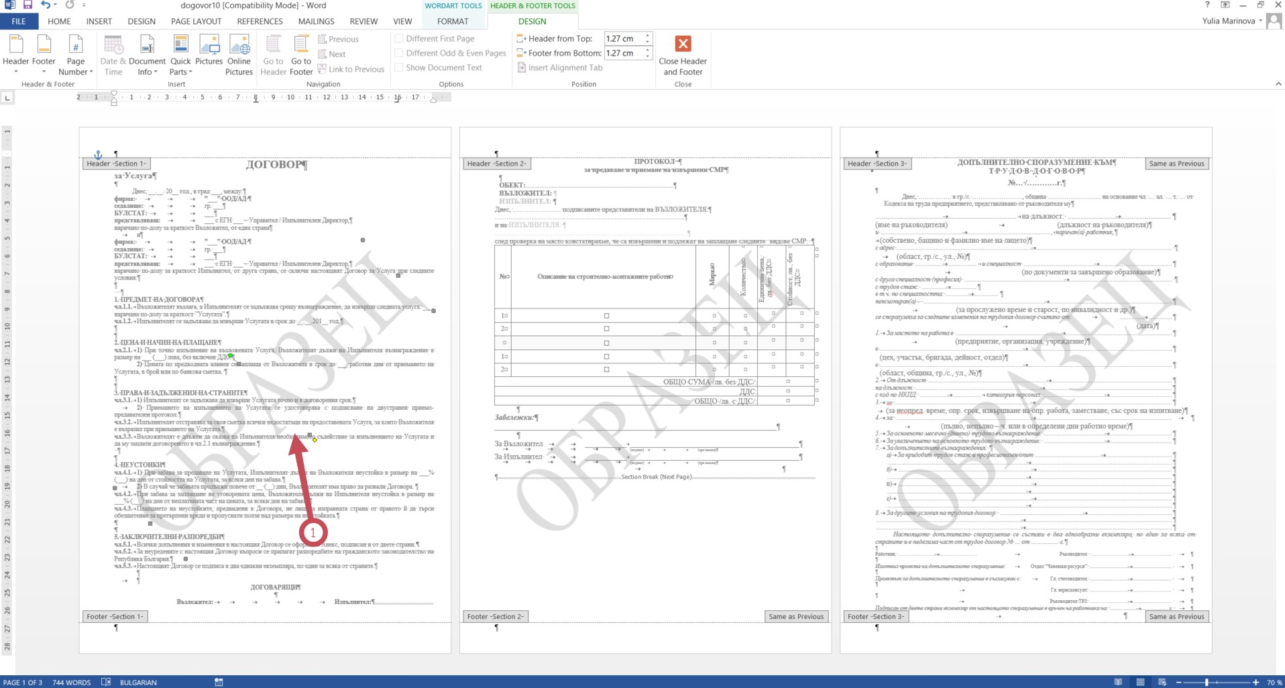Open the undo history dropdown arrow
The height and width of the screenshot is (688, 1285).
[x=55, y=5]
